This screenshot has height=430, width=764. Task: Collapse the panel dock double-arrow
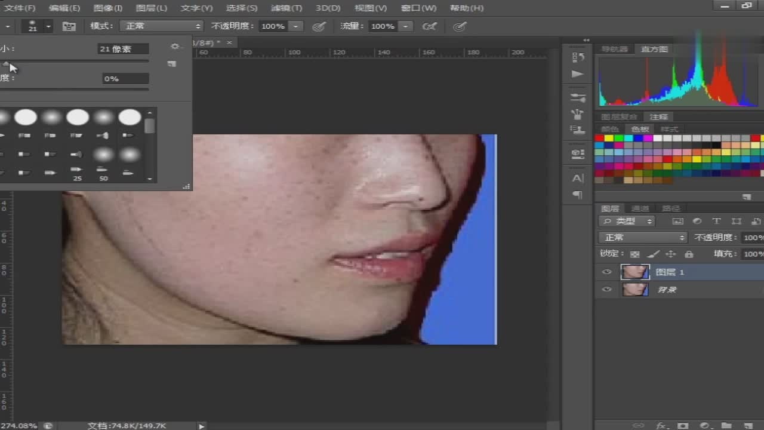587,40
